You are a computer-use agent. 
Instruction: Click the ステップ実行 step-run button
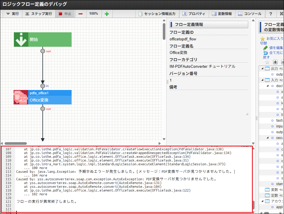[x=38, y=14]
